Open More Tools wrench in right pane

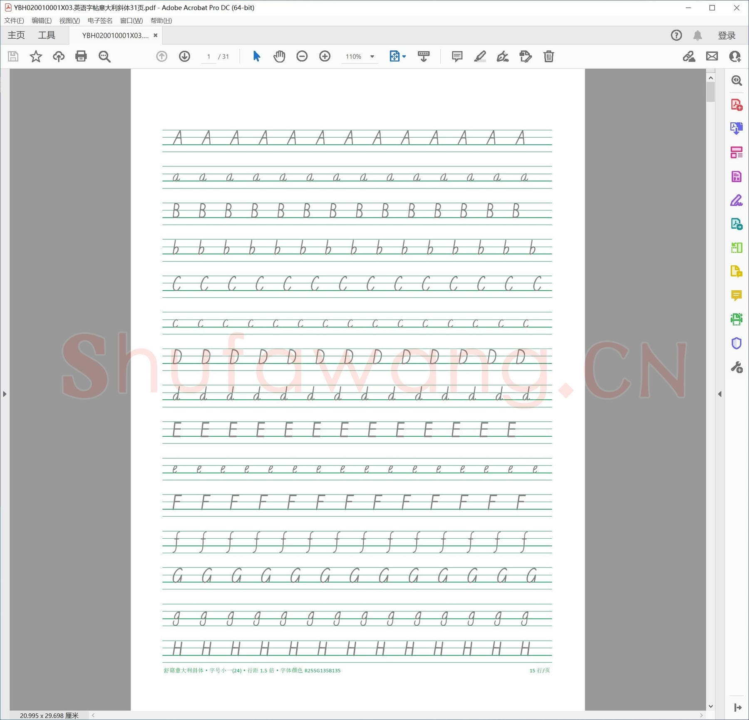[x=737, y=368]
